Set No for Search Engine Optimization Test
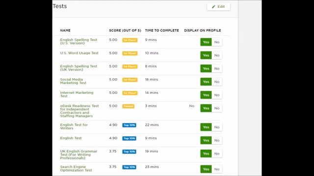The height and width of the screenshot is (176, 314). (x=217, y=169)
